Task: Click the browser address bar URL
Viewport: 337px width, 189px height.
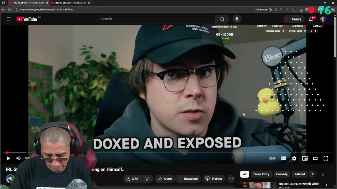Action: pos(47,9)
